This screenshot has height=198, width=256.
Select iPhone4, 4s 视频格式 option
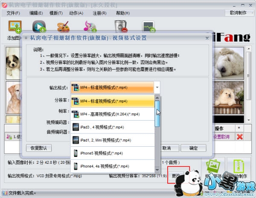pos(113,166)
